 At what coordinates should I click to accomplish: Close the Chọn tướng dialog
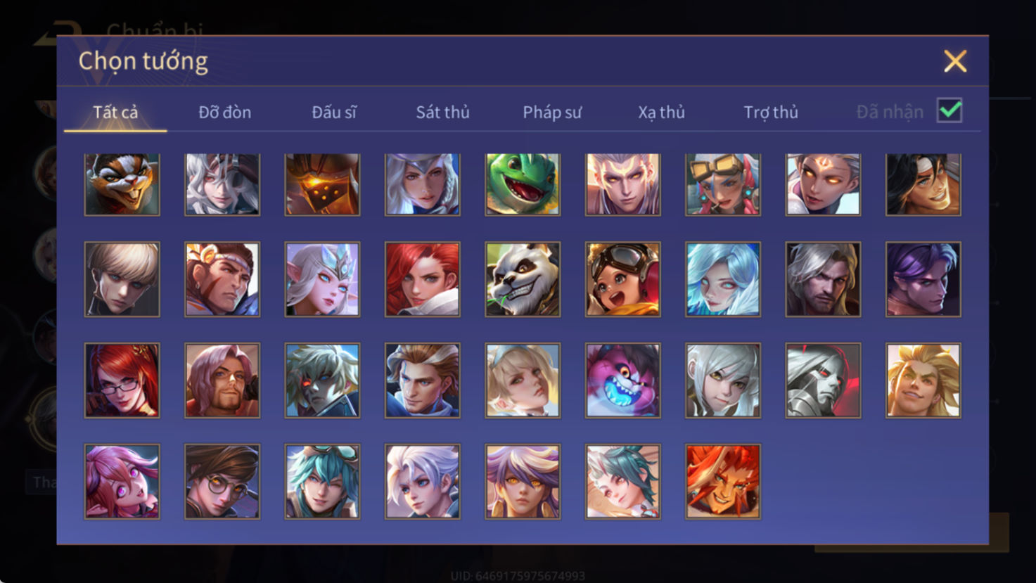pyautogui.click(x=955, y=61)
